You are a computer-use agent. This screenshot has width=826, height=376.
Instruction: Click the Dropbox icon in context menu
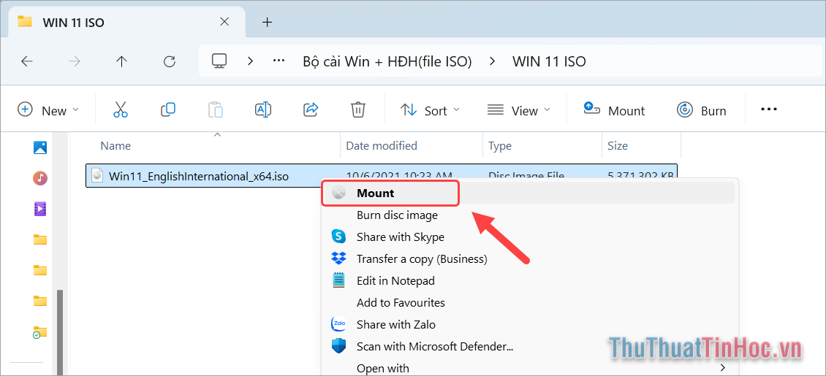tap(338, 258)
